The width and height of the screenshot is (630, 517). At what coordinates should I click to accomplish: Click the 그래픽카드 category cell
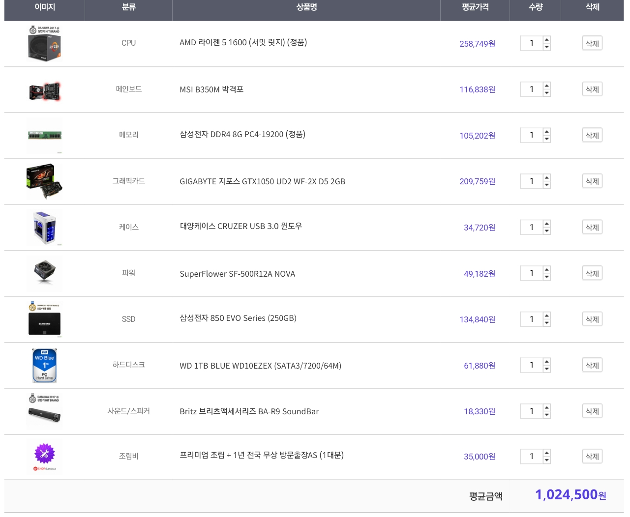pyautogui.click(x=129, y=181)
